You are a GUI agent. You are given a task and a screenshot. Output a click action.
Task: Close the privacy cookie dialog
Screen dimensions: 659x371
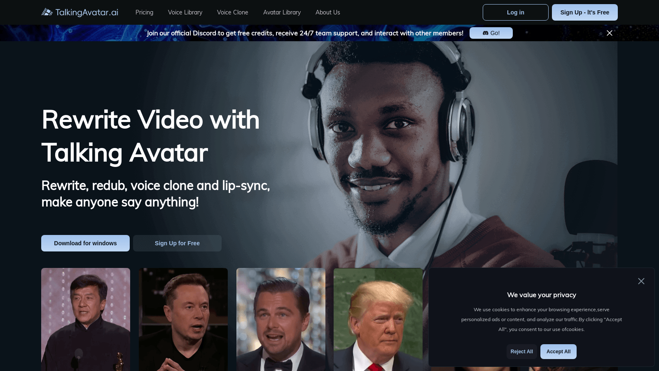point(641,281)
